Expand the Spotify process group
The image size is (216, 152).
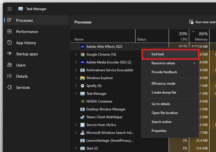(76, 86)
